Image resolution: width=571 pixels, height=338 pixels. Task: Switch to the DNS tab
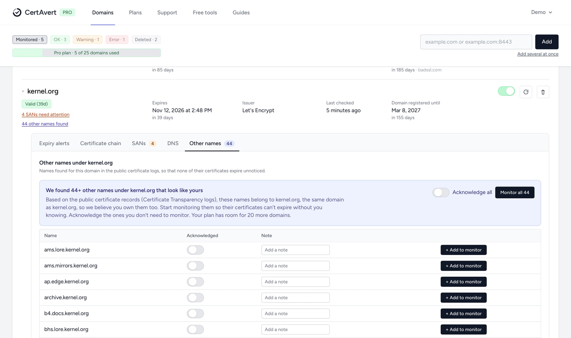173,143
